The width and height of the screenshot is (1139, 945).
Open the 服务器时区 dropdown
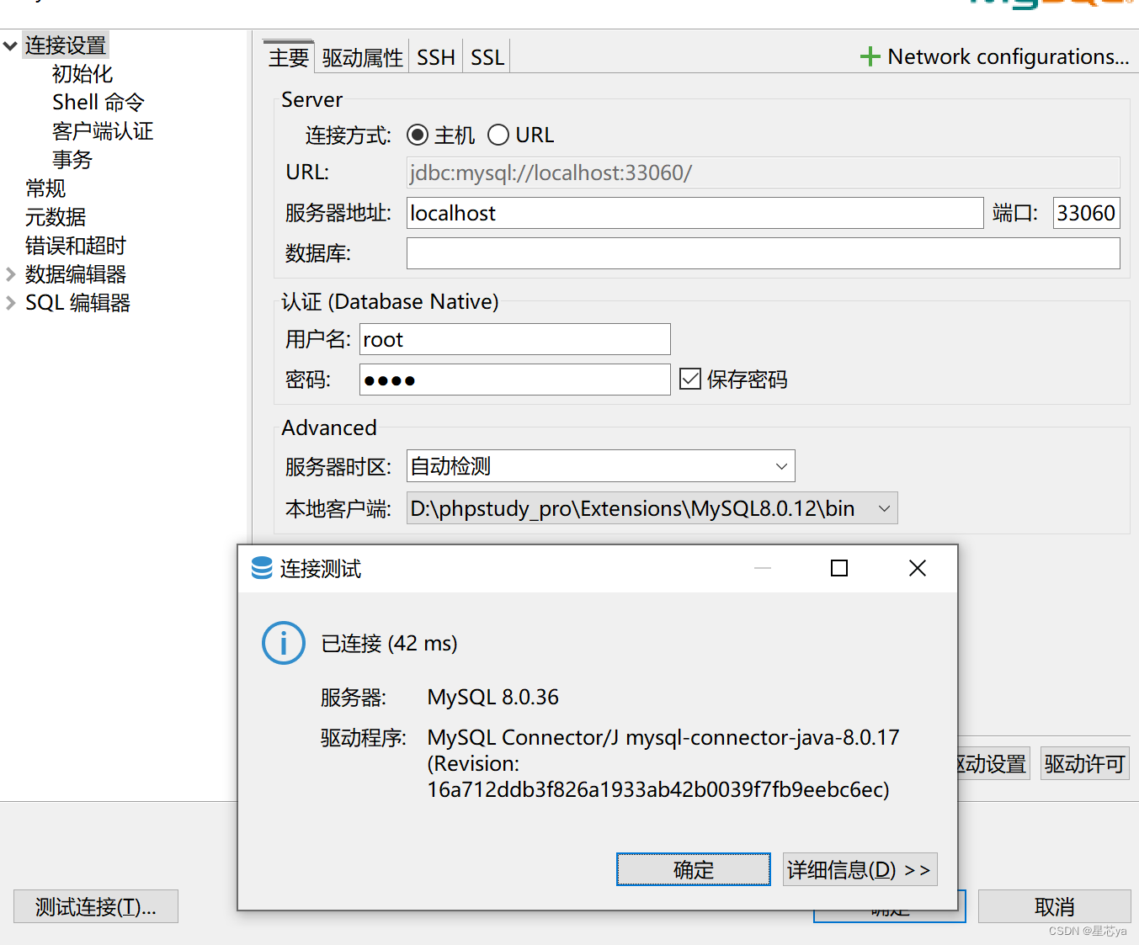coord(600,466)
